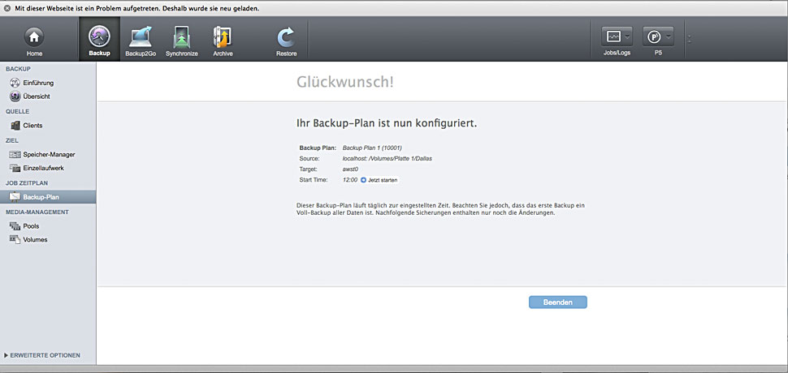This screenshot has width=788, height=373.
Task: Select Übersicht in the sidebar
Action: pyautogui.click(x=36, y=96)
